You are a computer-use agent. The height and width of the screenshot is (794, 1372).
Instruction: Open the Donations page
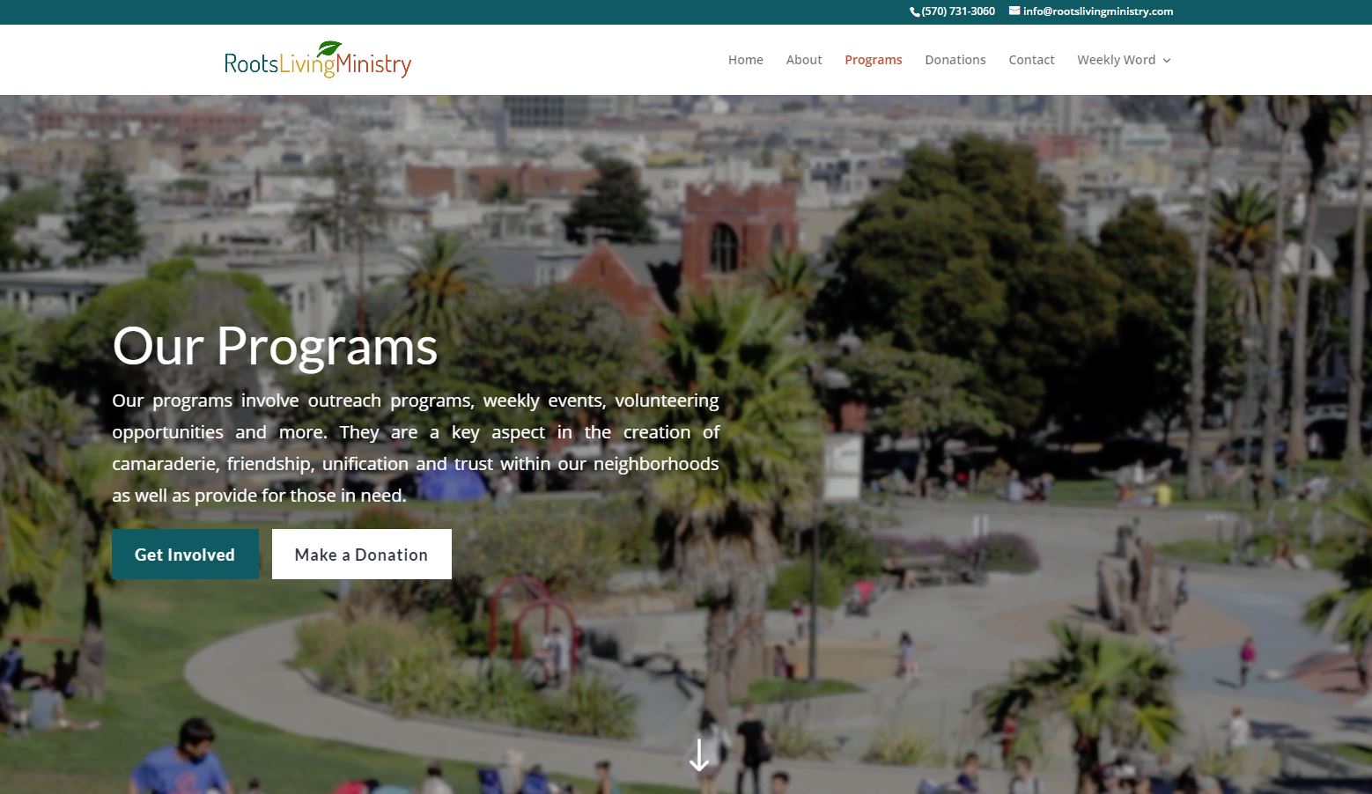(955, 60)
